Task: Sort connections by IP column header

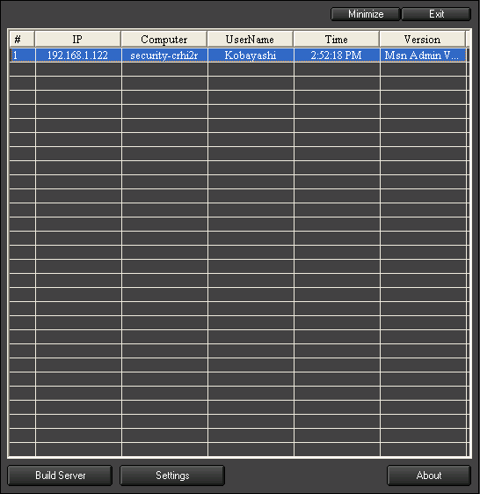Action: 77,40
